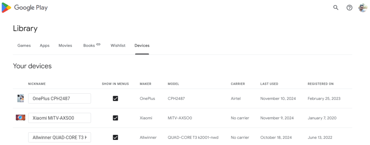Disable Show in menus for Allwinner device
The width and height of the screenshot is (370, 145).
tap(115, 137)
